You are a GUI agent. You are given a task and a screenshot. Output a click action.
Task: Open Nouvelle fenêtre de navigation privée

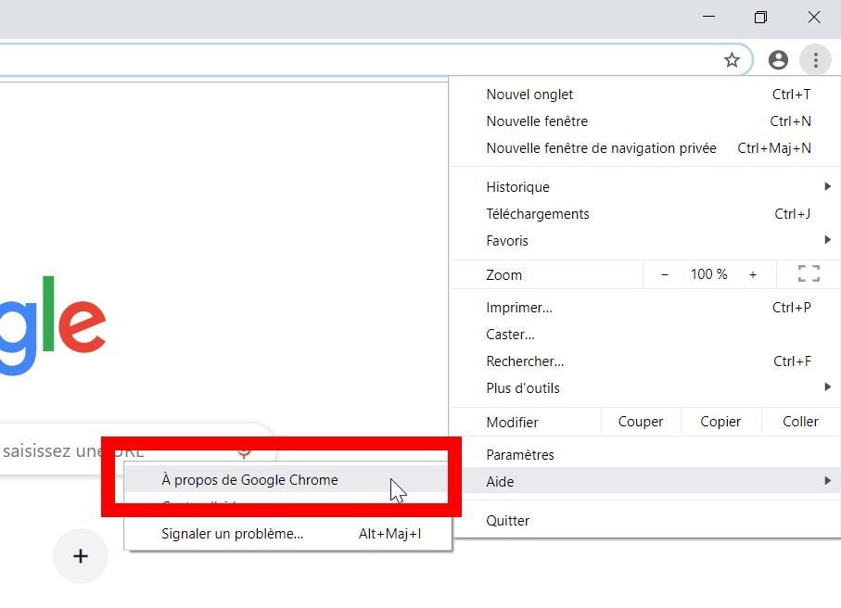point(644,148)
